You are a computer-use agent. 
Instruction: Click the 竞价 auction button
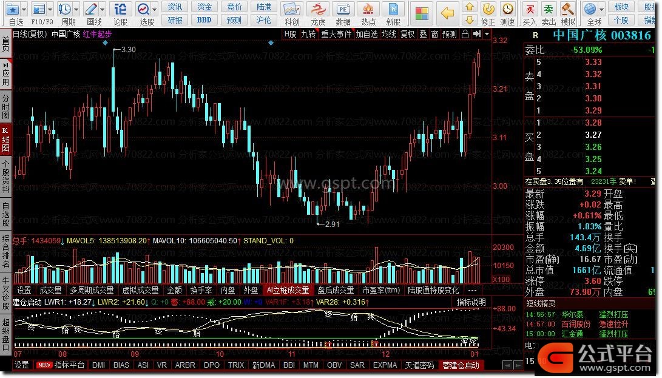[234, 7]
